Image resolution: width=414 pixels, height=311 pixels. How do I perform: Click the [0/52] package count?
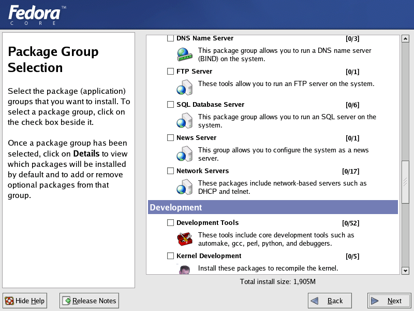pos(351,223)
